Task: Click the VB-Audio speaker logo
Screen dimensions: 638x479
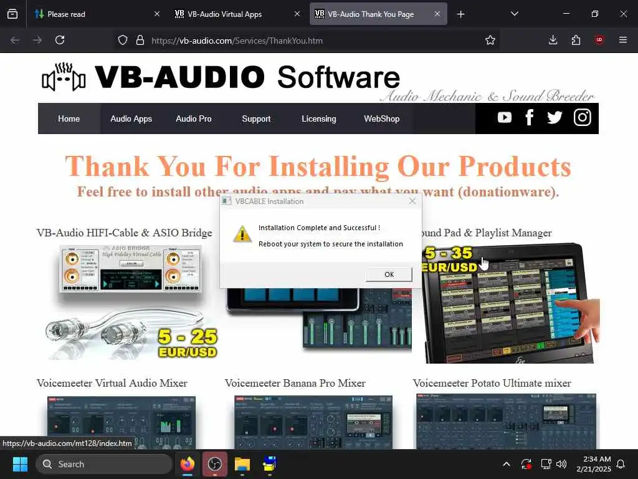Action: pyautogui.click(x=64, y=77)
